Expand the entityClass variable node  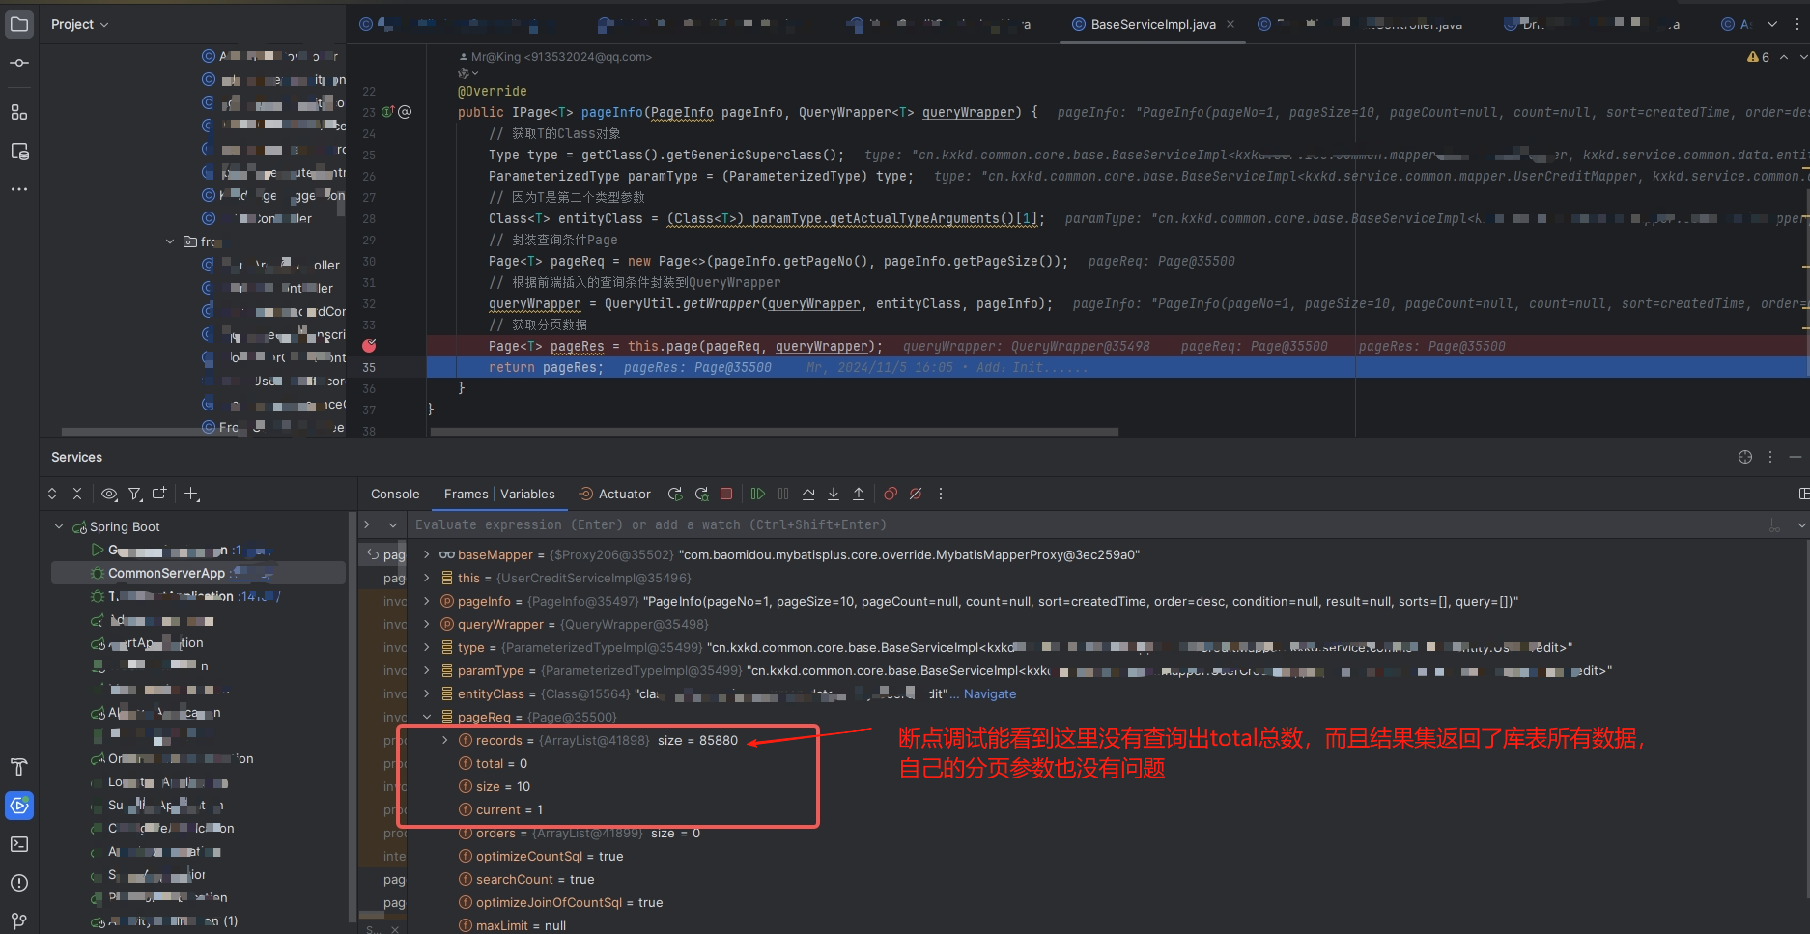[427, 693]
